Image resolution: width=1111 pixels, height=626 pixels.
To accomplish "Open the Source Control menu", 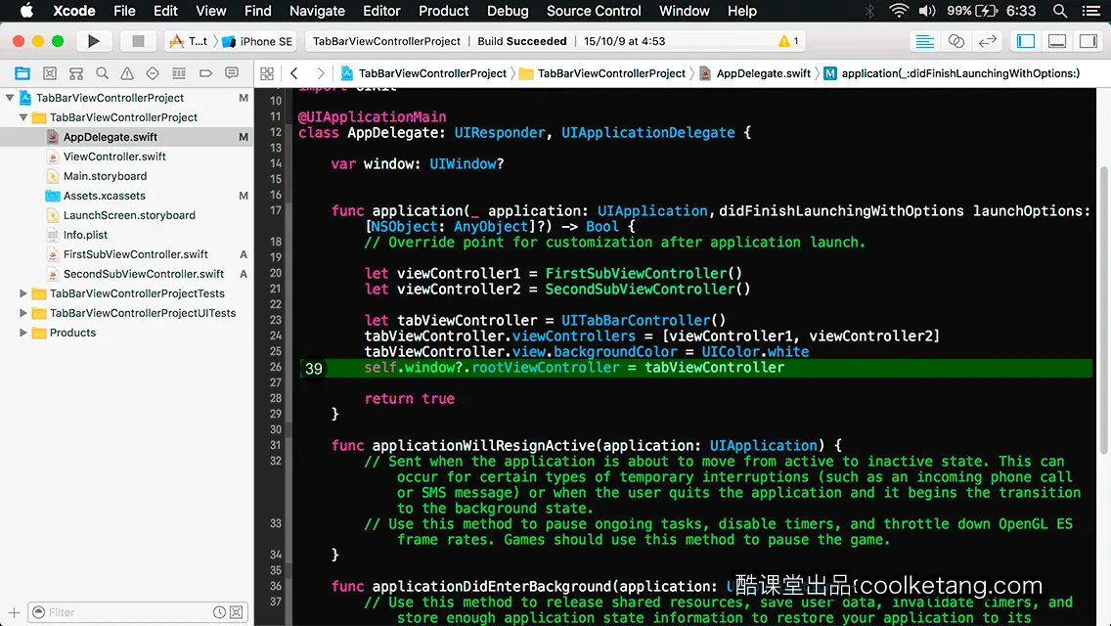I will (594, 11).
